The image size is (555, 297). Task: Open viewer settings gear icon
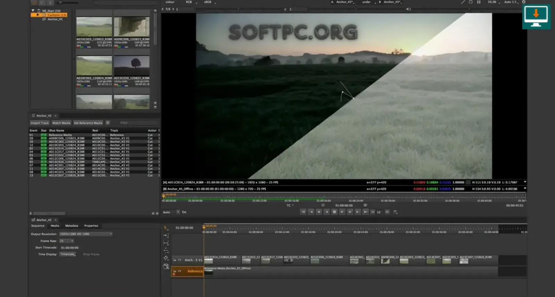click(x=524, y=2)
